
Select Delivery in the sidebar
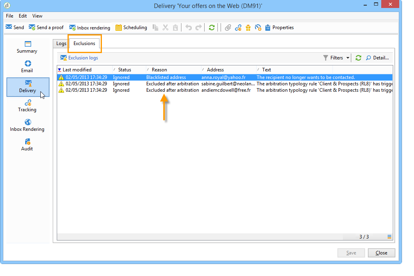coord(28,87)
